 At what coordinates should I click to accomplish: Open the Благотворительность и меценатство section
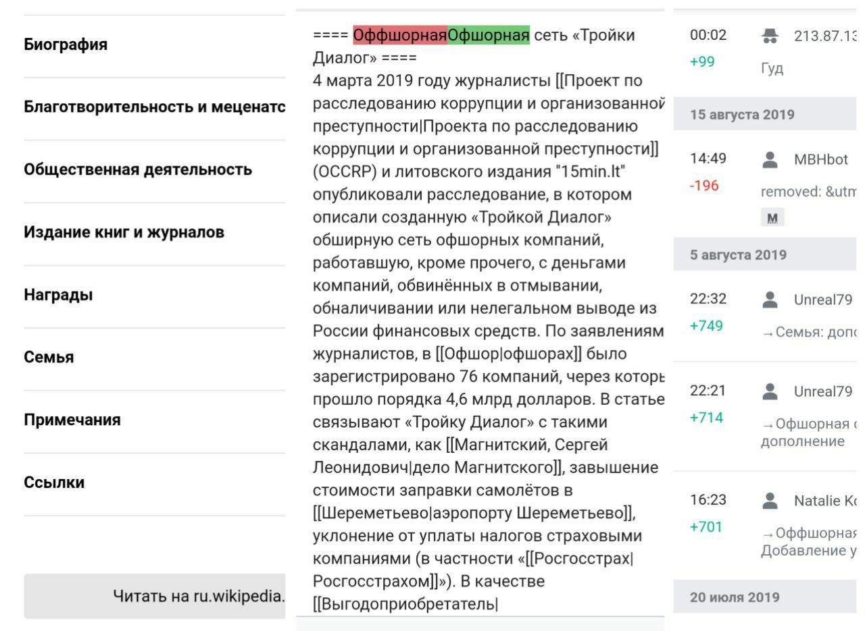155,107
